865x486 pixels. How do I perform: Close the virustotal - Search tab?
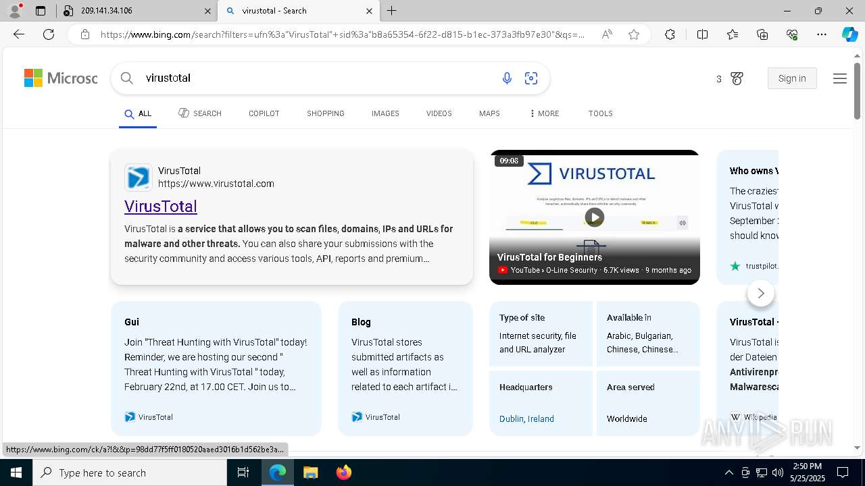tap(369, 11)
